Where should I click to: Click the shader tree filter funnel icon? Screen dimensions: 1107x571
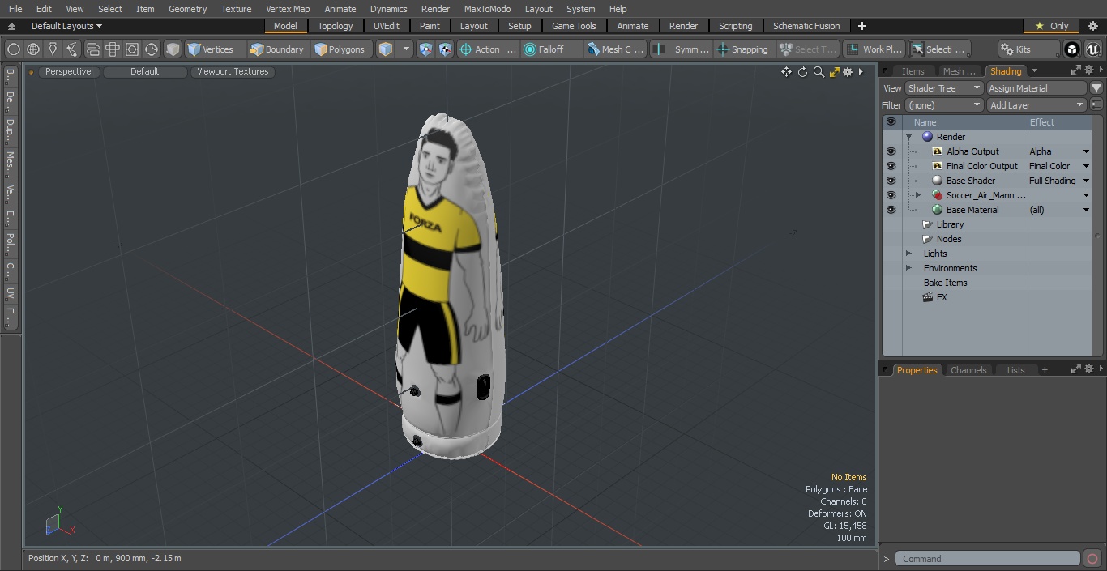coord(1096,88)
